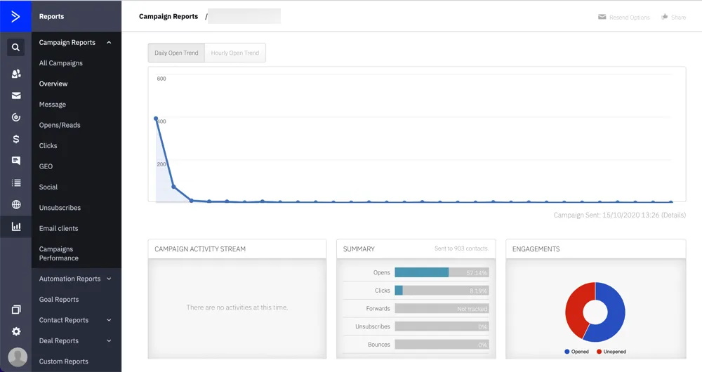Open Campaigns via the envelope icon

click(15, 95)
